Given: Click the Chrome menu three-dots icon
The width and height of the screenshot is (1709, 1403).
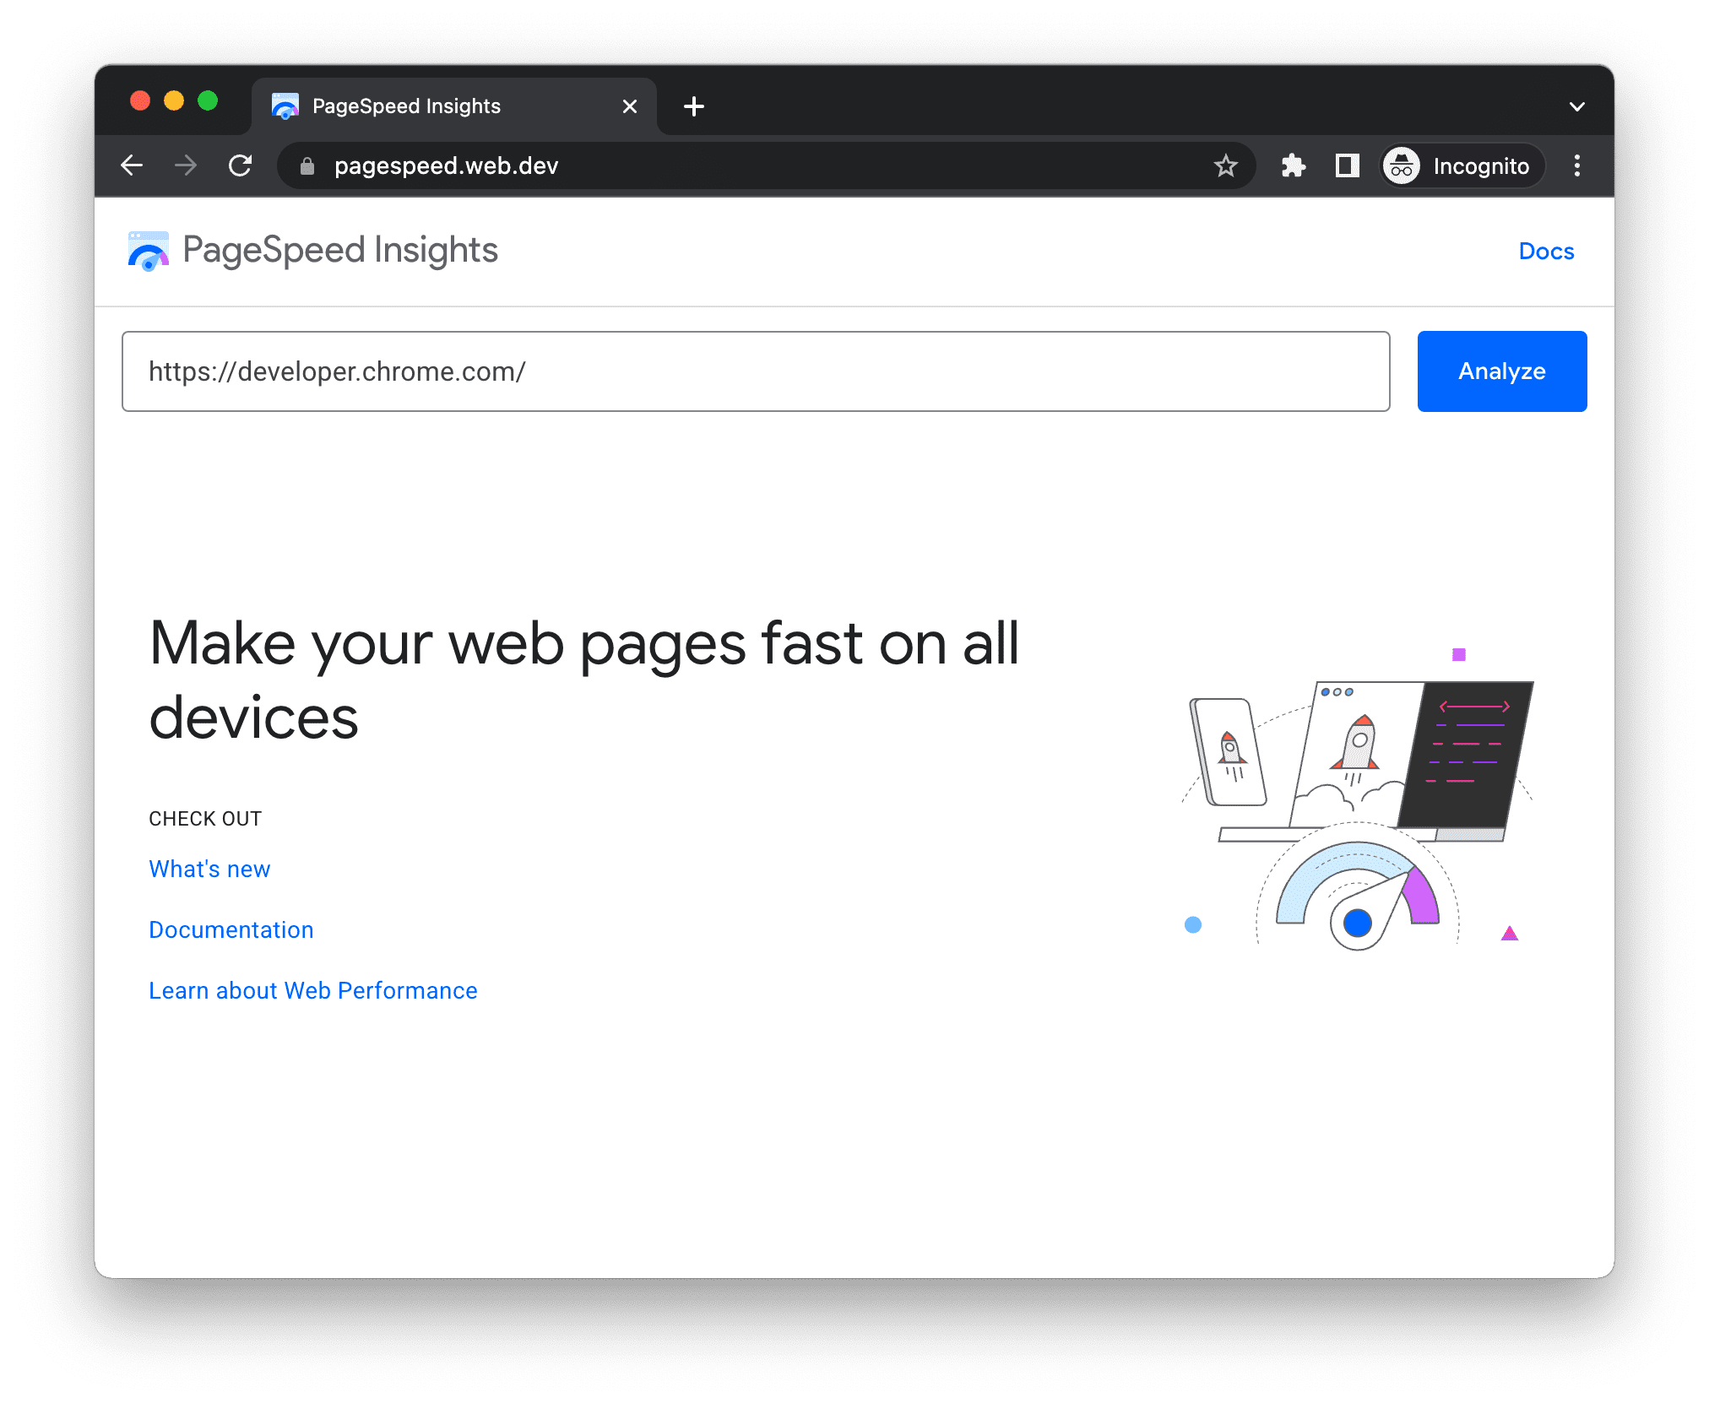Looking at the screenshot, I should (x=1577, y=166).
